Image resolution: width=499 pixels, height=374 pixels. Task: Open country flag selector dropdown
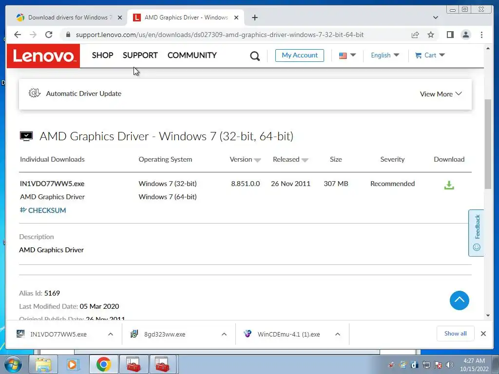(347, 56)
